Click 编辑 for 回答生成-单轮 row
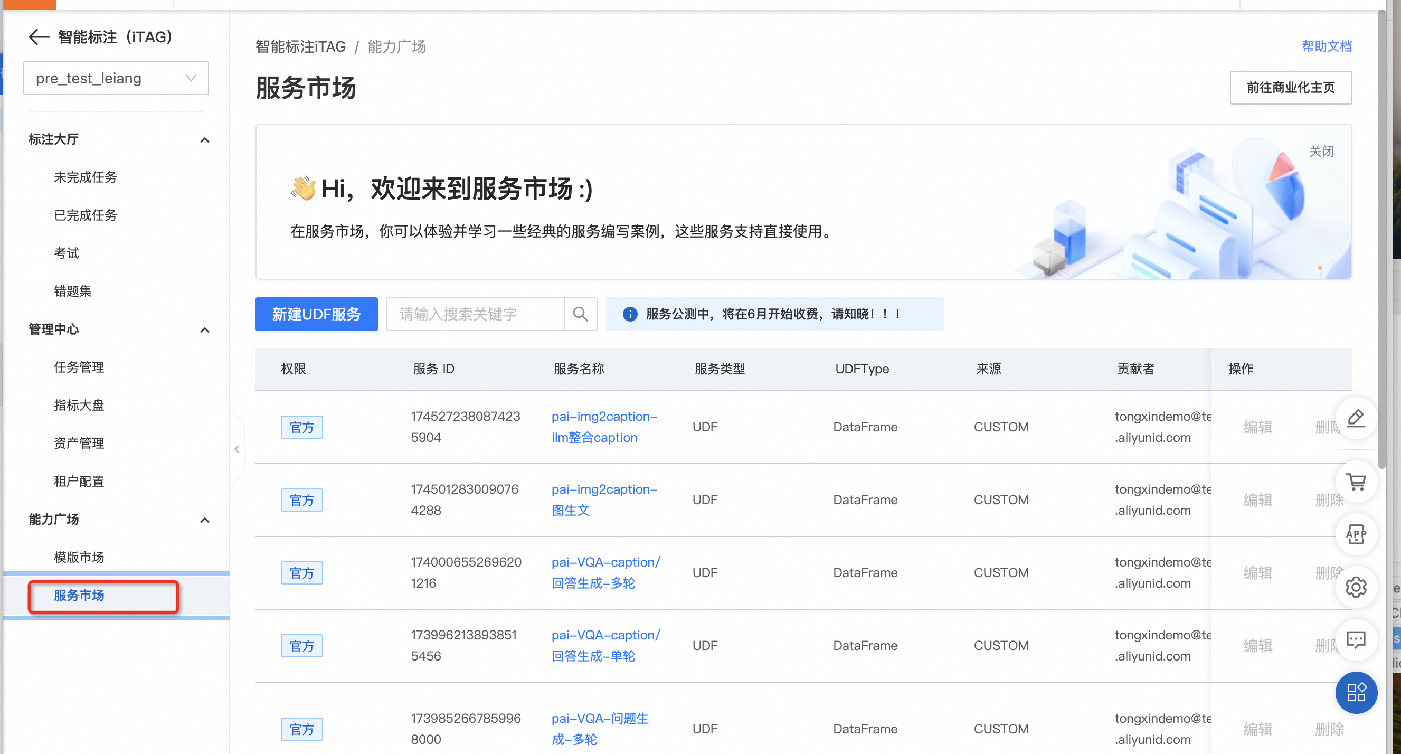This screenshot has height=754, width=1401. click(1258, 646)
